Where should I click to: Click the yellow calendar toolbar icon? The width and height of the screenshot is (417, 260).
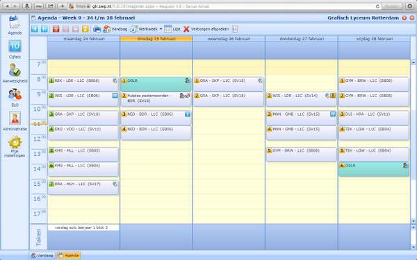[85, 29]
